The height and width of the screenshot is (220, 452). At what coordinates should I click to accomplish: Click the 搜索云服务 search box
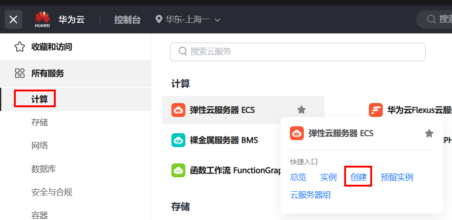tap(298, 52)
